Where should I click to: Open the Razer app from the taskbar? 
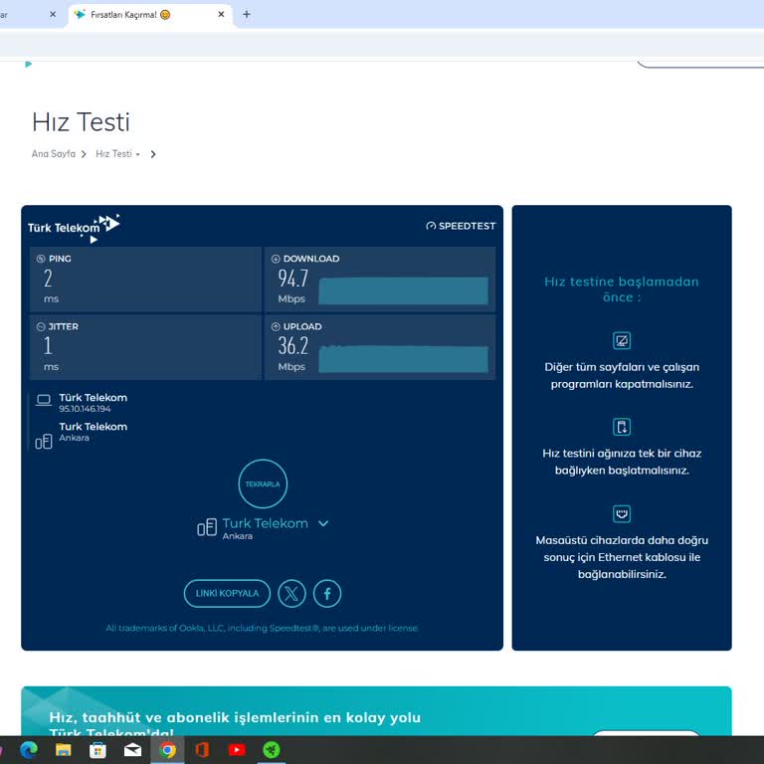(272, 750)
